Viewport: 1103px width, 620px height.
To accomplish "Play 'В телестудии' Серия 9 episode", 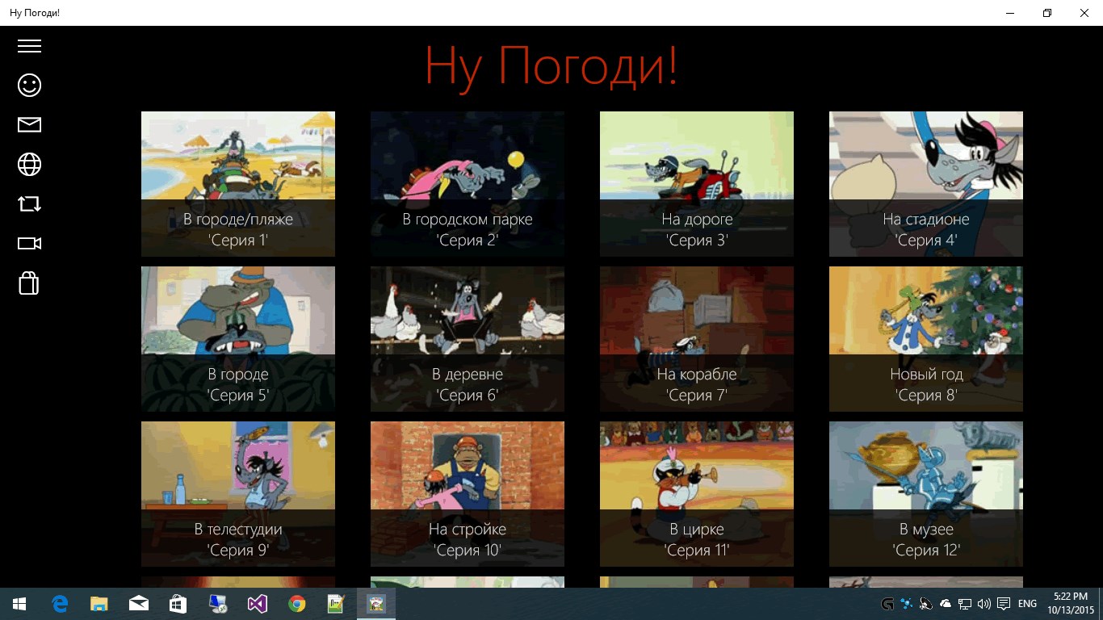I will (238, 494).
